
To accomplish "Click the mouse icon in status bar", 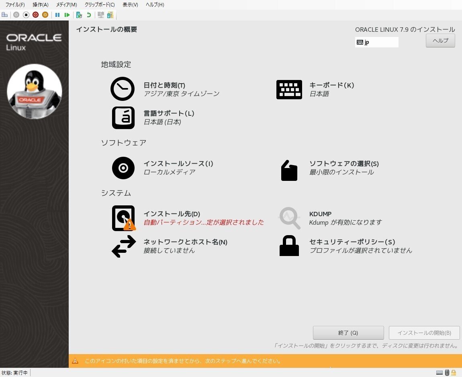I will [447, 373].
